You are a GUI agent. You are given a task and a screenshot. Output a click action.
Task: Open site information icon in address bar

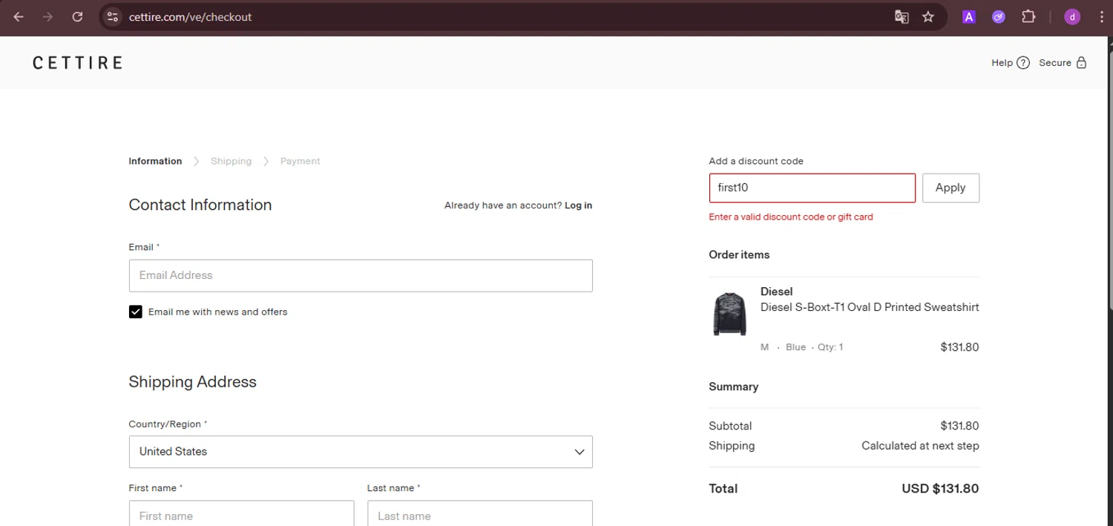[x=112, y=17]
